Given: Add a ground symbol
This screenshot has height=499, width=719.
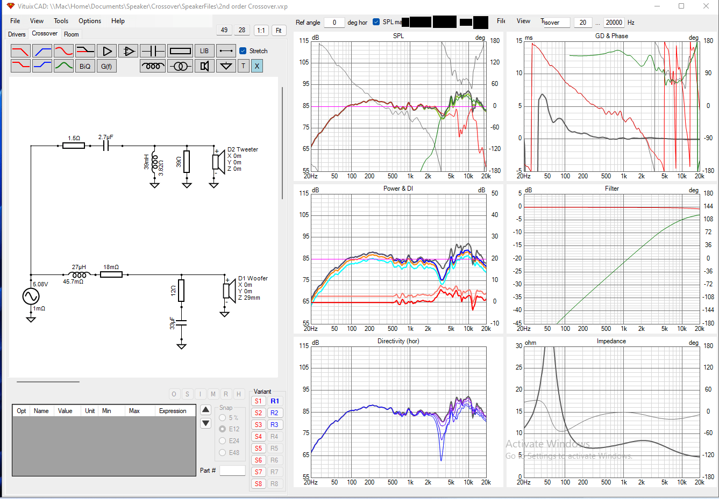Looking at the screenshot, I should (x=226, y=66).
